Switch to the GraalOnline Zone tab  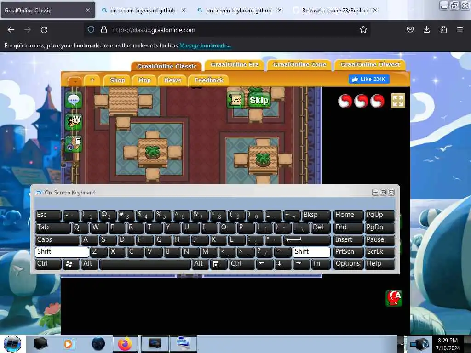299,64
